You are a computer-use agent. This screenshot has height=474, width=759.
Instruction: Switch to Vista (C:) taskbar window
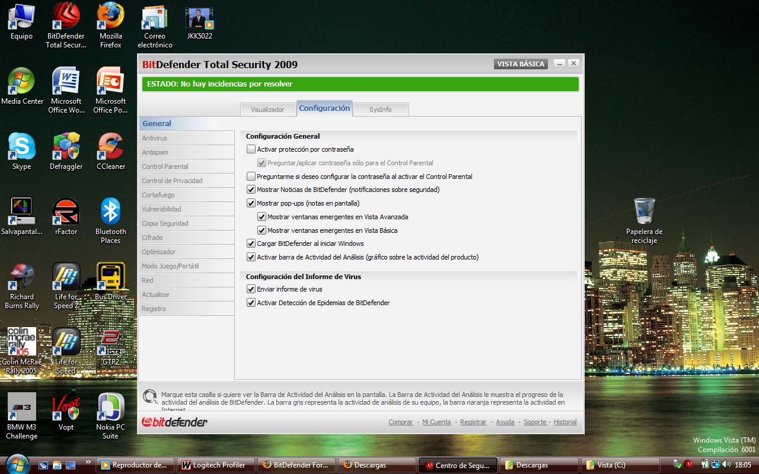pos(621,465)
